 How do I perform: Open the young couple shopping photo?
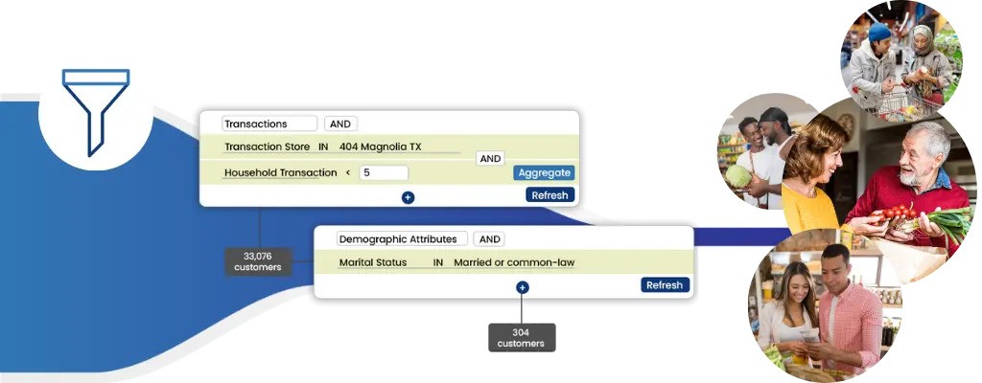[826, 305]
